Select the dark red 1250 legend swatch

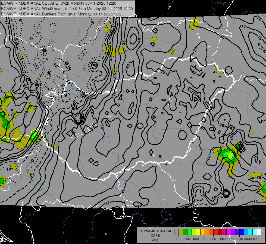(x=220, y=232)
